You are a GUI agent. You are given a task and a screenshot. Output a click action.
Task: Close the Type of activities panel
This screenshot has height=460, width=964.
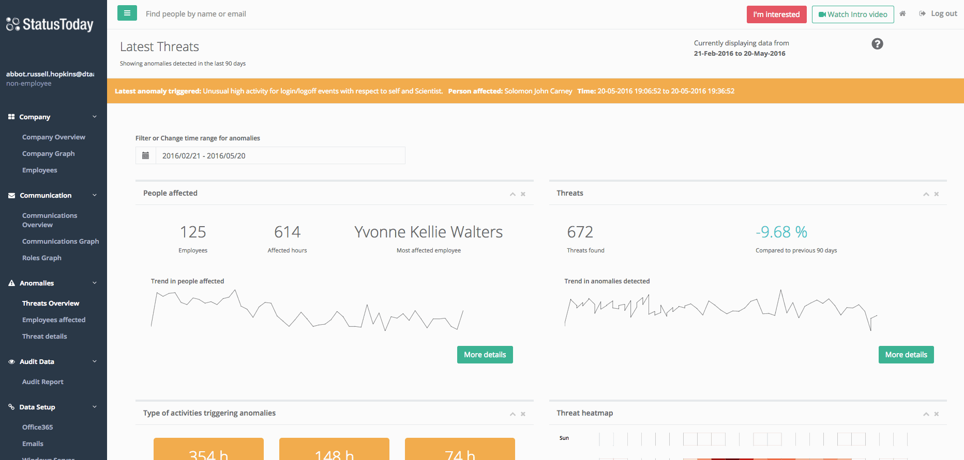pyautogui.click(x=523, y=414)
